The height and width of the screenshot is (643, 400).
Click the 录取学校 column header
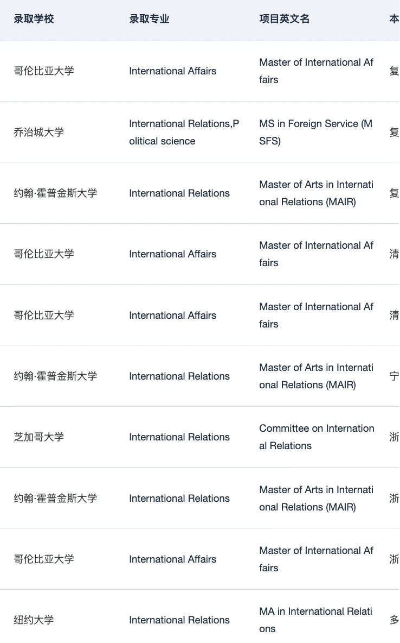[x=34, y=19]
